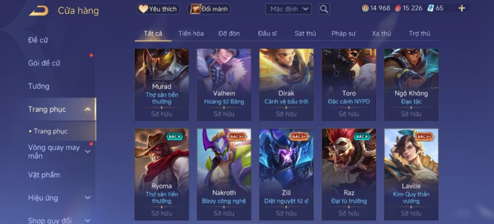Select the Tiến hóa tab

(191, 33)
